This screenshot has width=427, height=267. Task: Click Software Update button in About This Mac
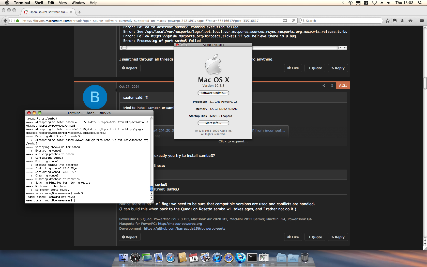click(213, 93)
